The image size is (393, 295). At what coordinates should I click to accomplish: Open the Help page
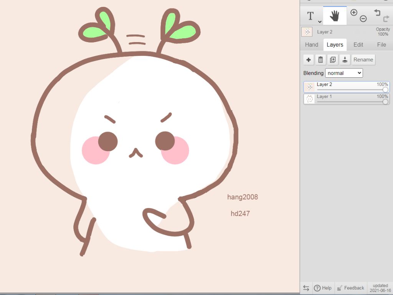coord(322,288)
